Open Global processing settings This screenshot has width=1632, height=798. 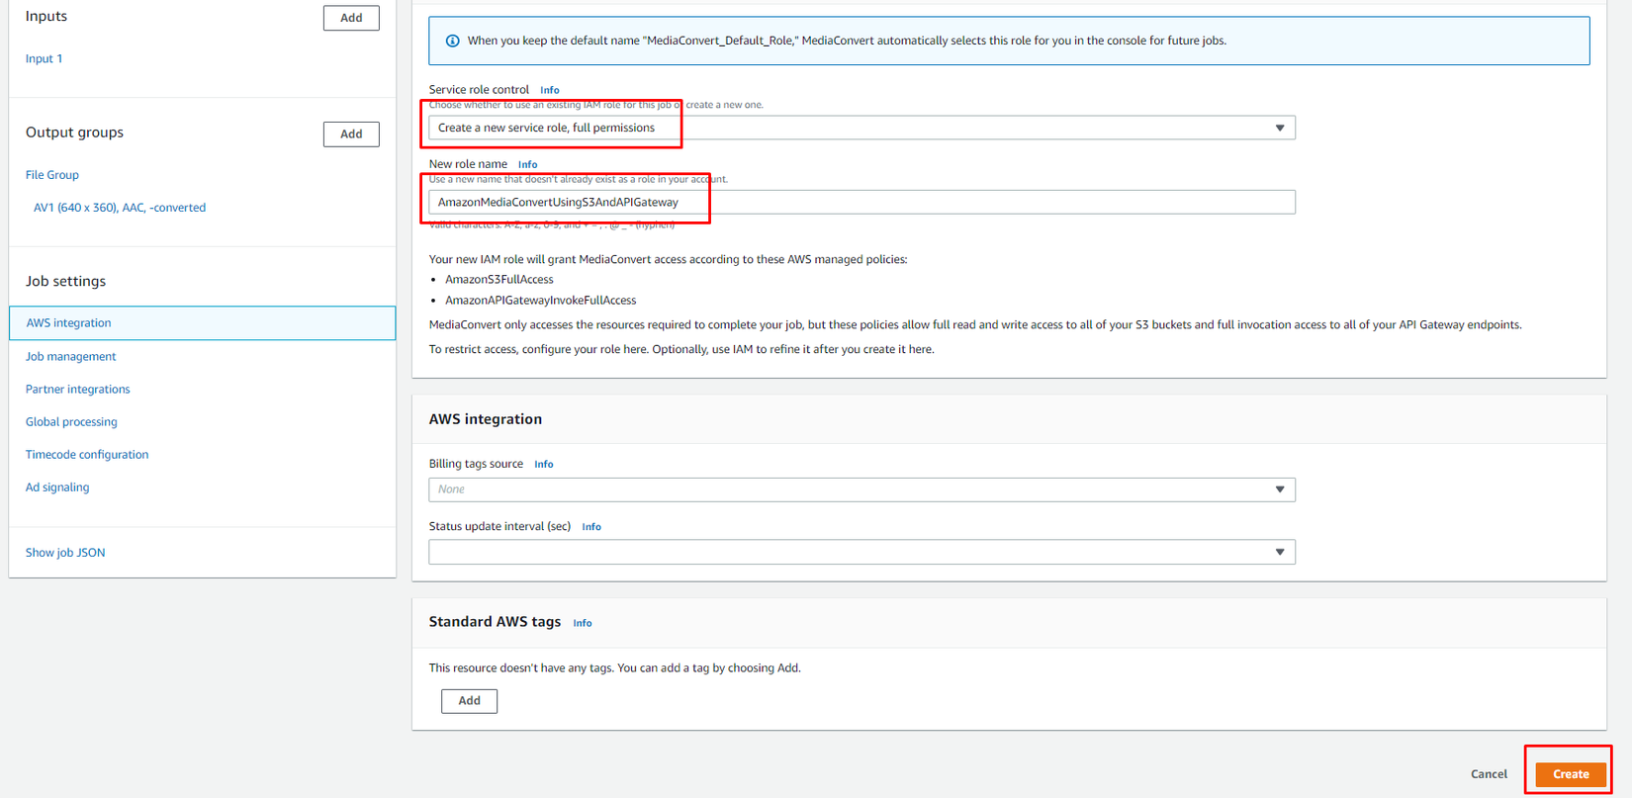click(x=71, y=421)
